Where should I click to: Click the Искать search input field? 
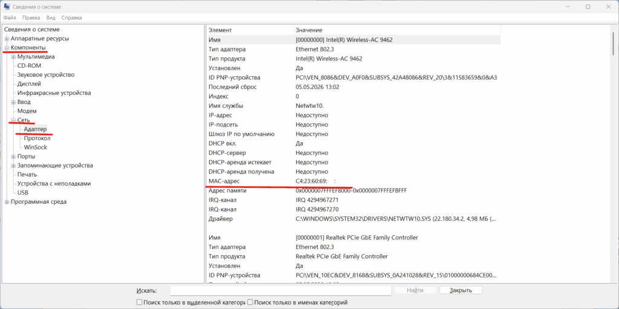click(280, 290)
